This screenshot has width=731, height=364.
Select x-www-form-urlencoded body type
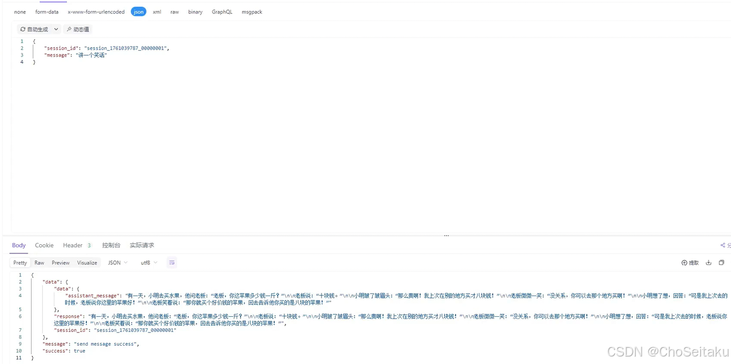[x=96, y=12]
